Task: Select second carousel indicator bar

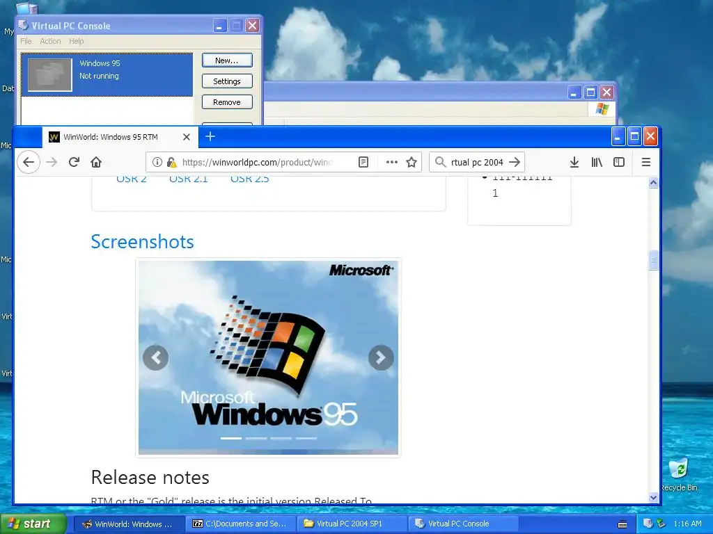Action: click(256, 438)
